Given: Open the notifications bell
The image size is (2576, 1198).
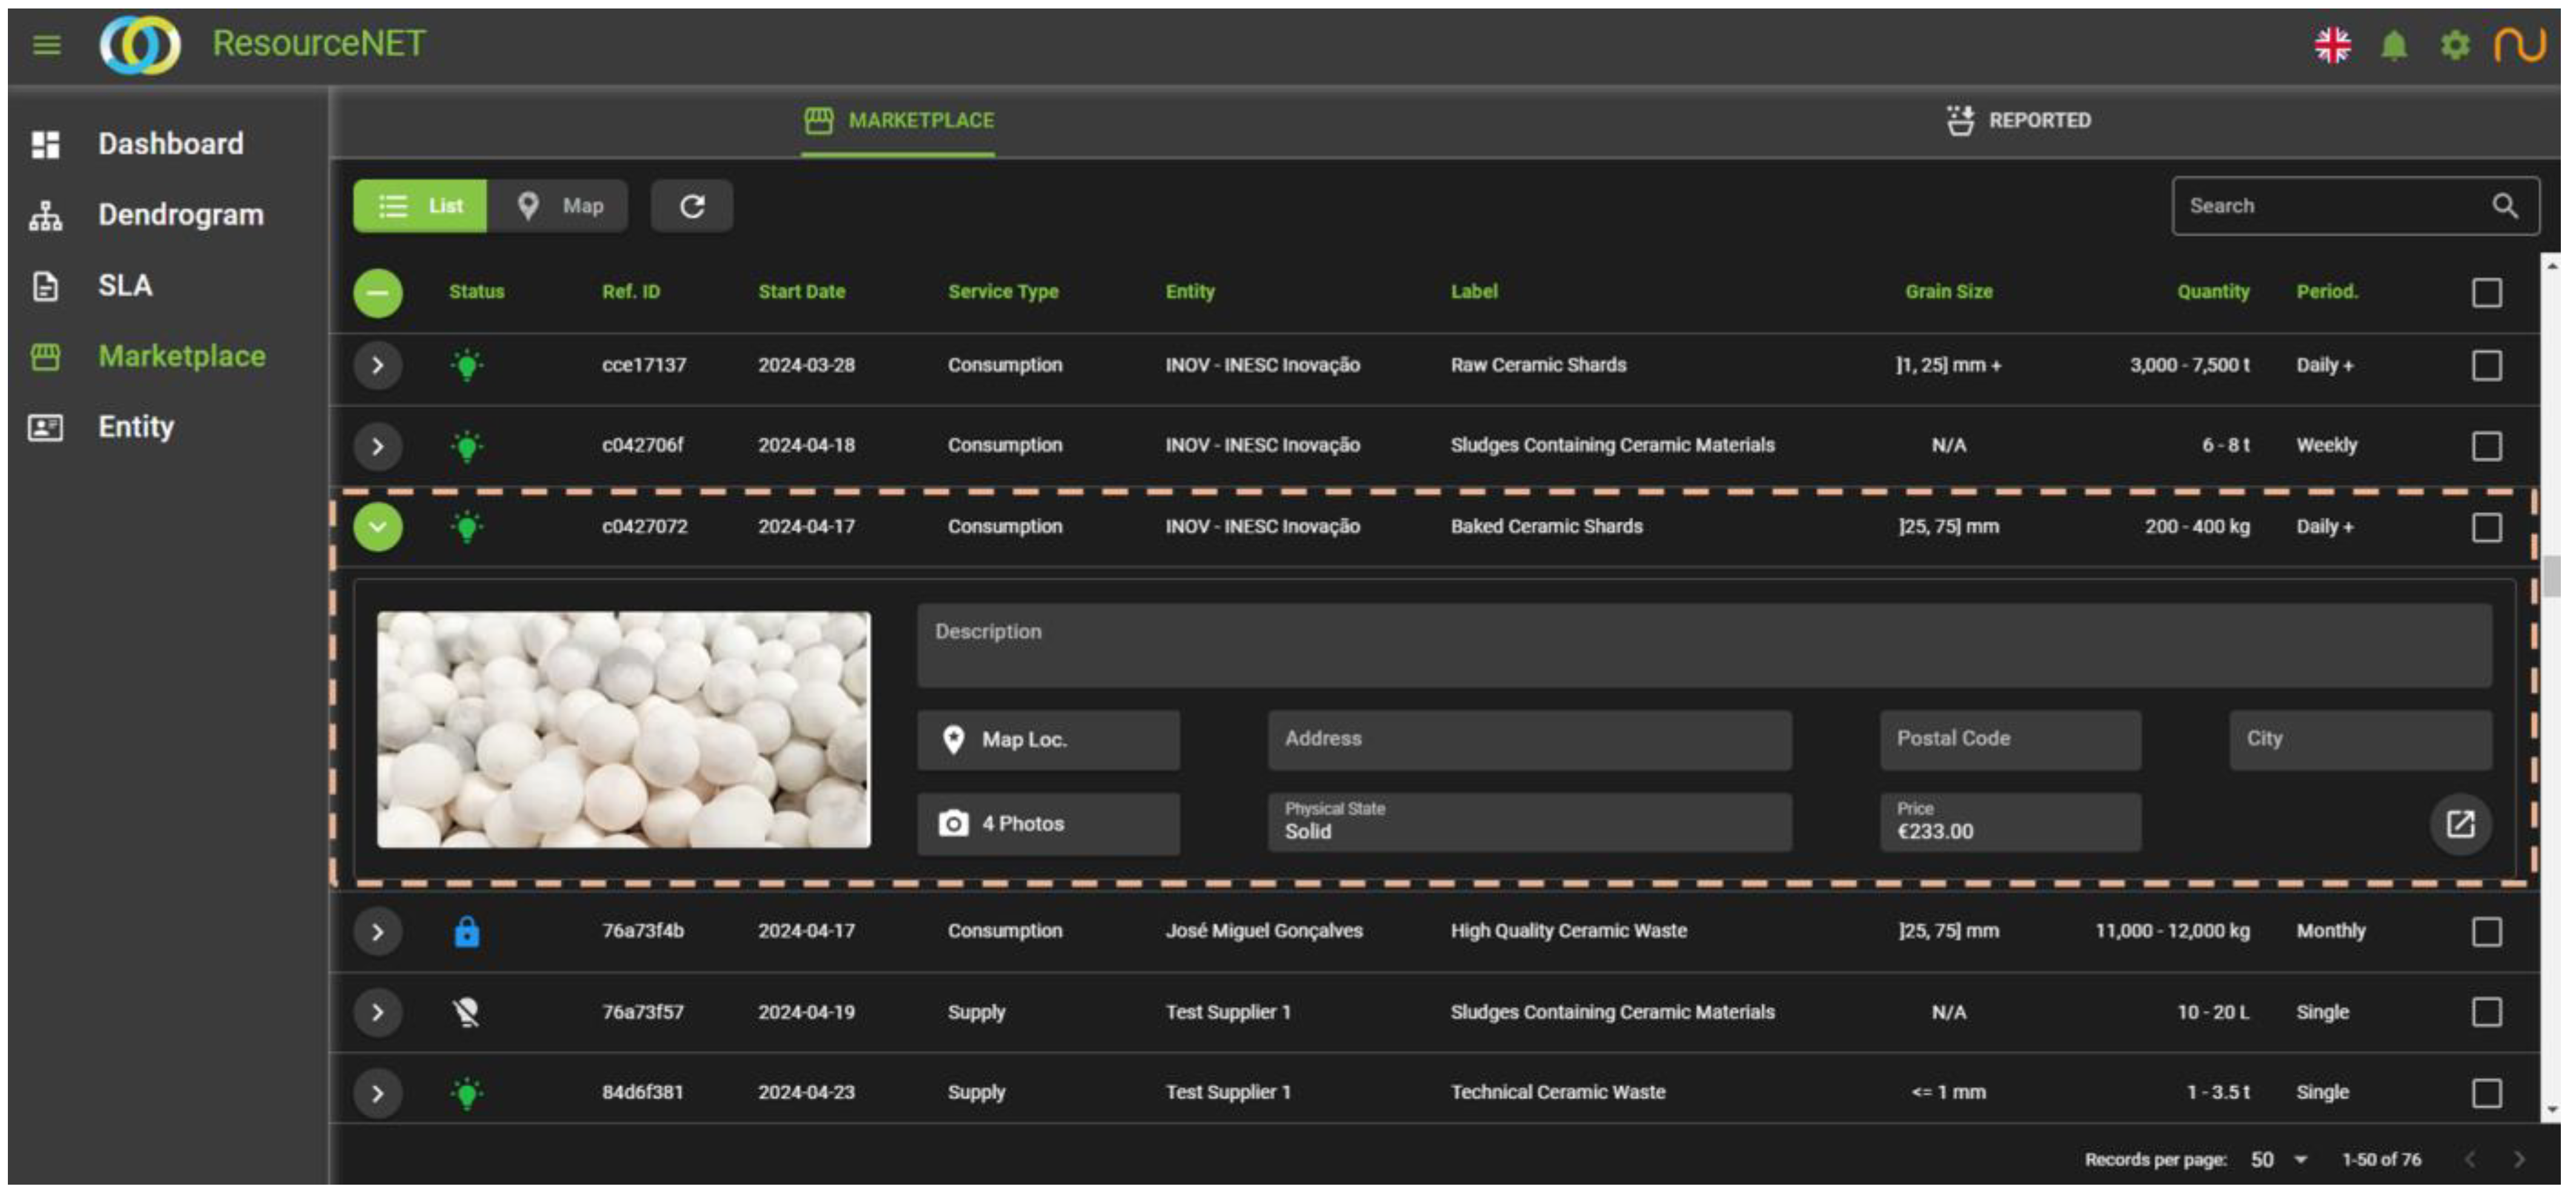Looking at the screenshot, I should [2393, 45].
